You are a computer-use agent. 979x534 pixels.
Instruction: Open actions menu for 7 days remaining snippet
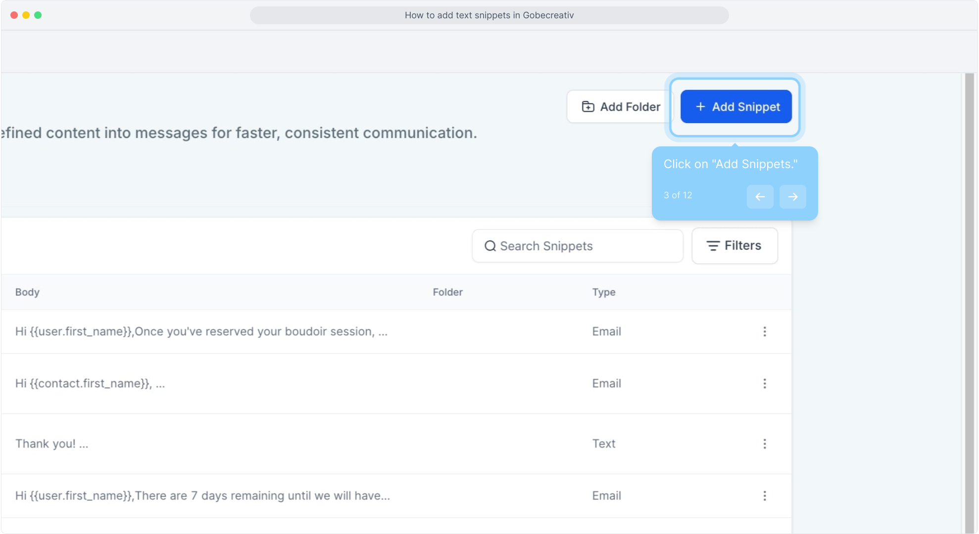[x=765, y=496]
